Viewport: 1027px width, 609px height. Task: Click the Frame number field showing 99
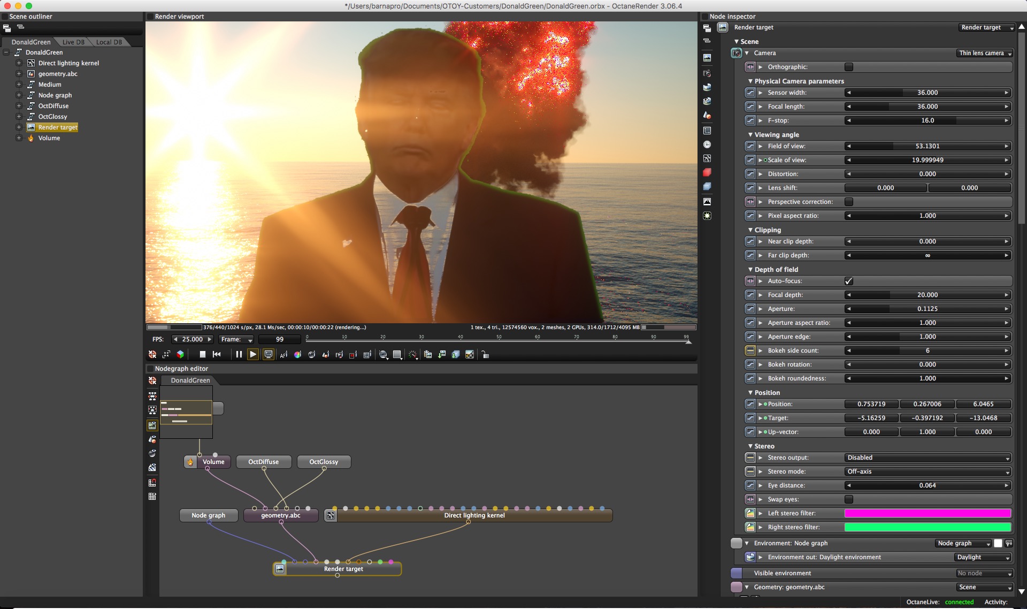click(280, 339)
